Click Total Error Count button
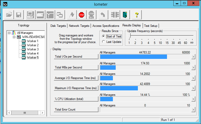This screenshot has width=201, height=124. click(76, 110)
